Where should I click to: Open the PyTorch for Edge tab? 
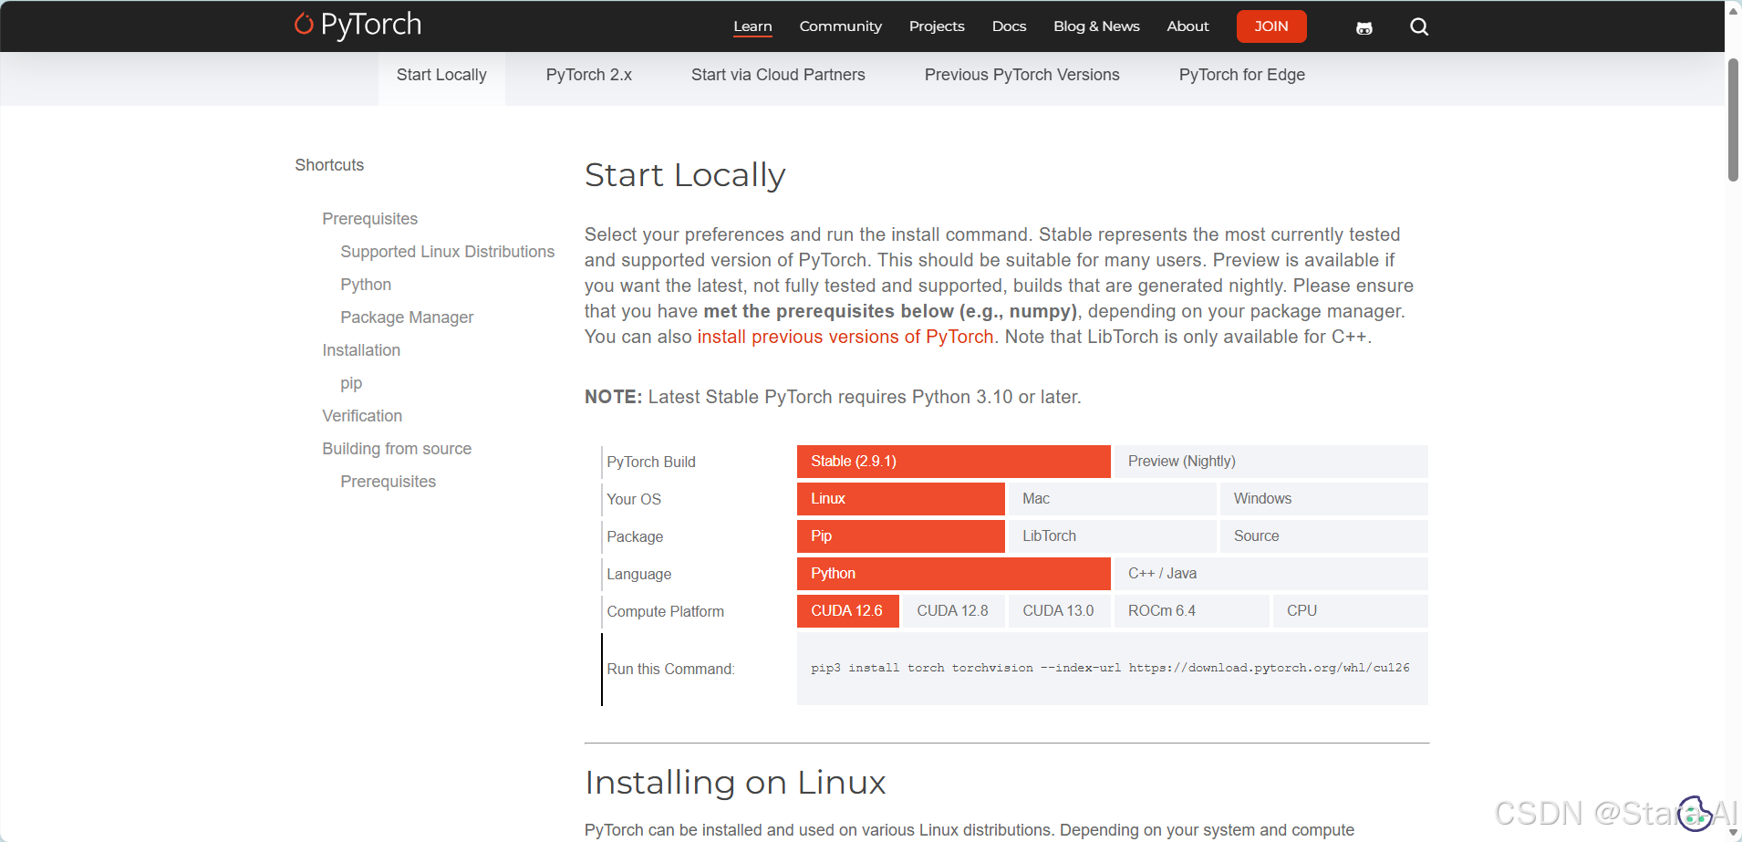(x=1241, y=76)
